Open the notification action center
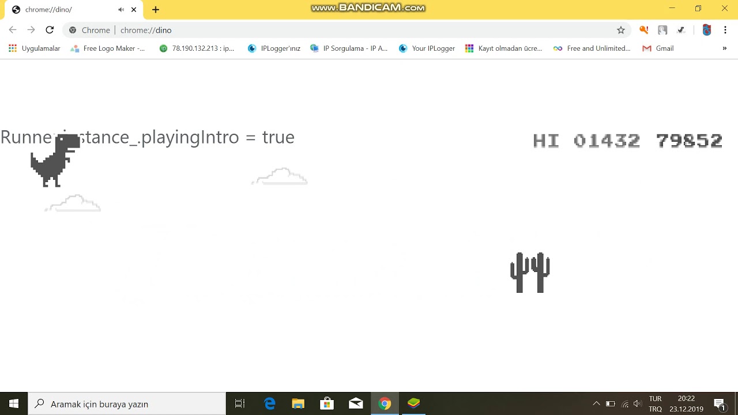738x415 pixels. 720,403
